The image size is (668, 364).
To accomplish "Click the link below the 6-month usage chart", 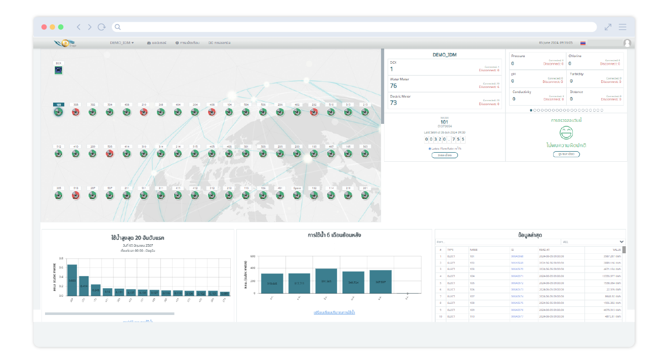I will pos(334,312).
